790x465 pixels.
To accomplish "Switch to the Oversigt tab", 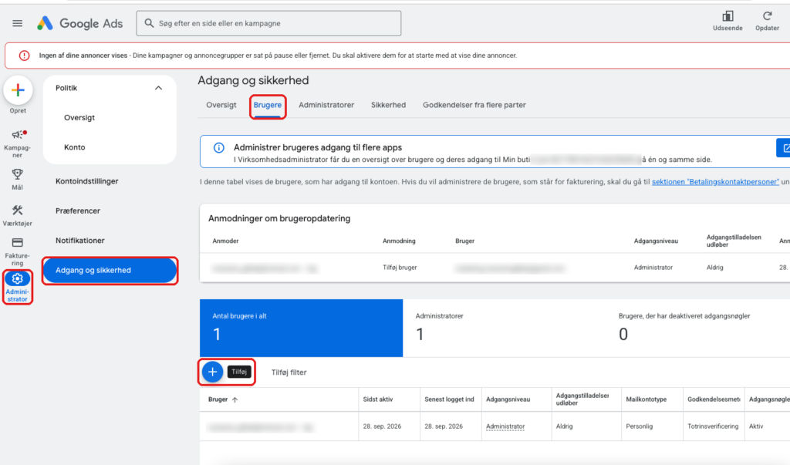I will point(221,105).
